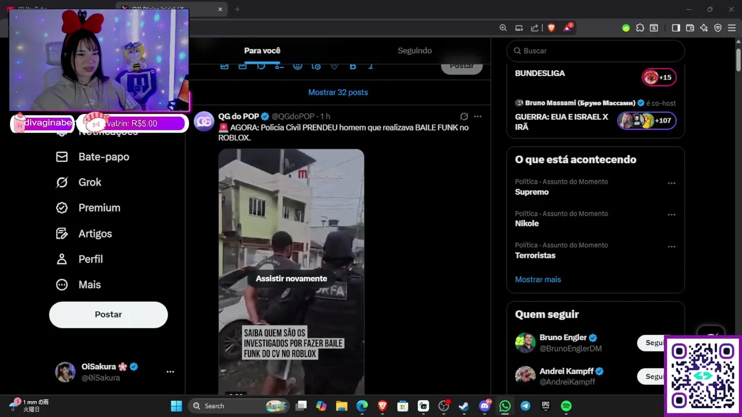Toggle bold formatting in composer
The image size is (742, 417).
352,66
